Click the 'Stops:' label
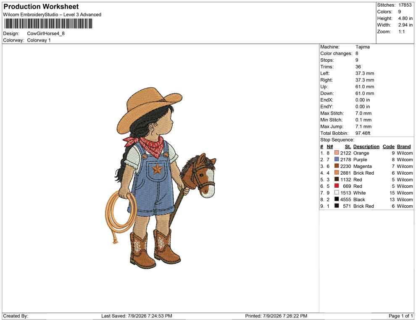Screen dimensions: 416x320 tap(327, 60)
